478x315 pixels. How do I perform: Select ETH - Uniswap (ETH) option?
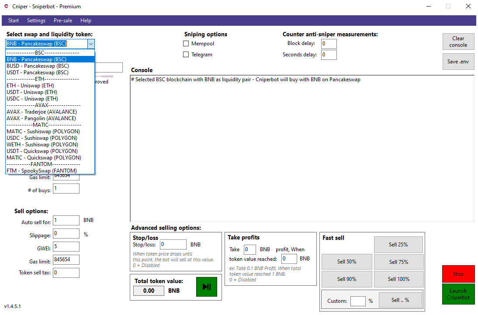click(50, 85)
